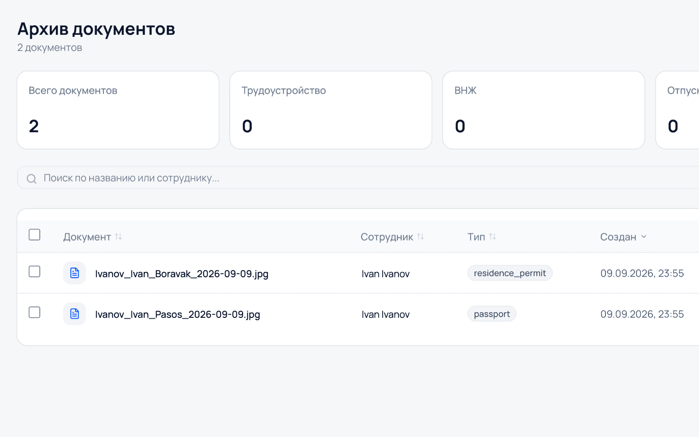This screenshot has width=699, height=437.
Task: Click creation date in passport row
Action: (x=642, y=314)
